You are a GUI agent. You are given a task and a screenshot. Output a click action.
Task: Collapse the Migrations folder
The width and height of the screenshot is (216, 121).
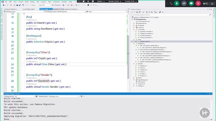point(134,43)
